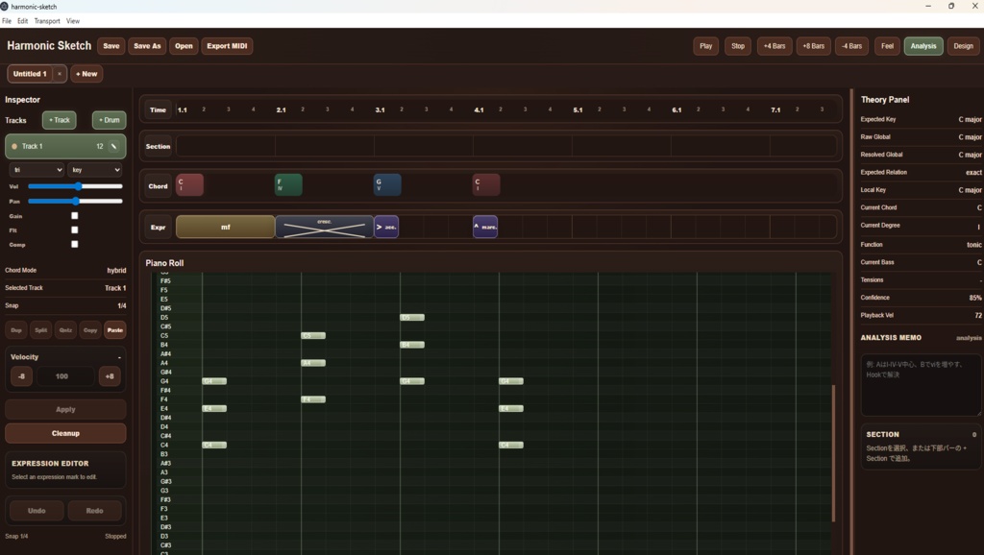Click the Undo button

37,511
